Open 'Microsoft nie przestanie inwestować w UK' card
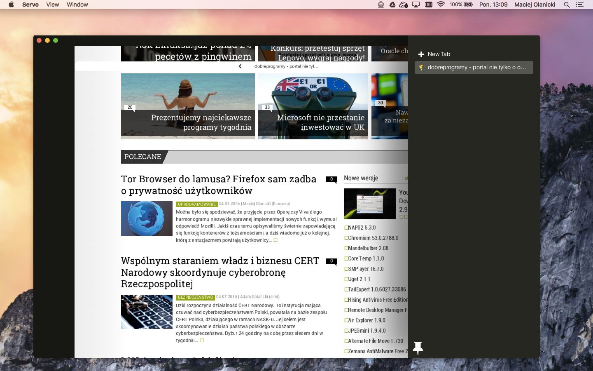Viewport: 593px width, 371px height. click(x=313, y=106)
